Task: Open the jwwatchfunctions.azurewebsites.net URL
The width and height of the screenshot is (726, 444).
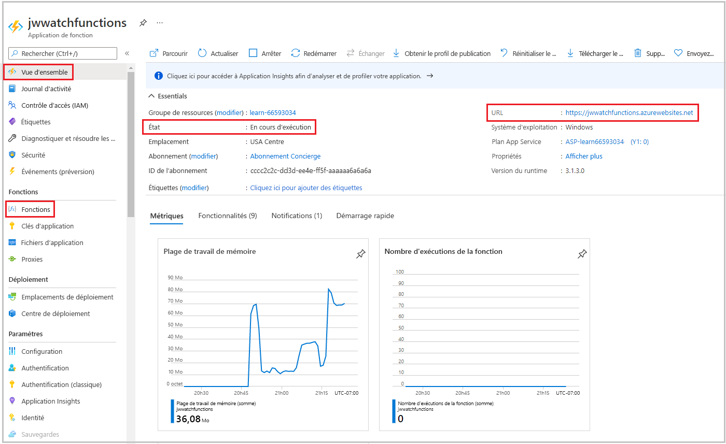Action: coord(629,112)
